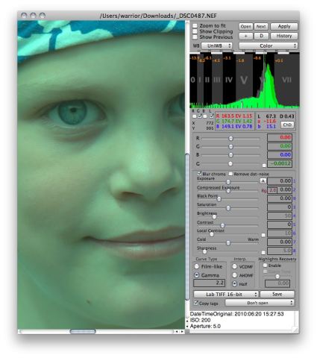Enable the Sharpness checkbox
This screenshot has width=317, height=358.
(x=263, y=253)
